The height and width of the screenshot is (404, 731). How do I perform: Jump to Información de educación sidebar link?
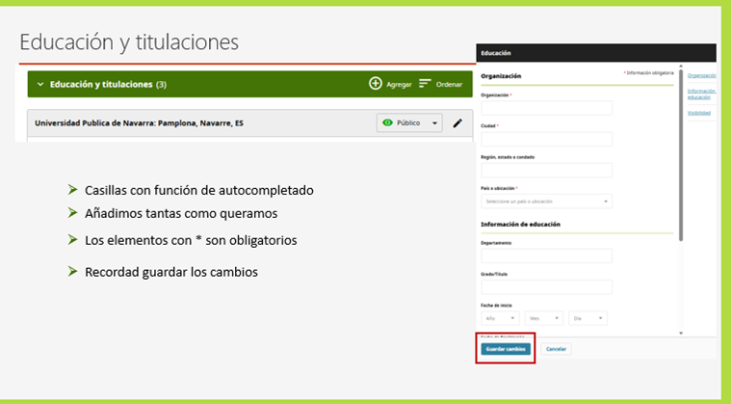[x=702, y=94]
